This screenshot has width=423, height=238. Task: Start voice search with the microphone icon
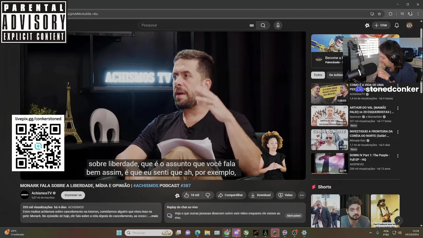(x=278, y=25)
